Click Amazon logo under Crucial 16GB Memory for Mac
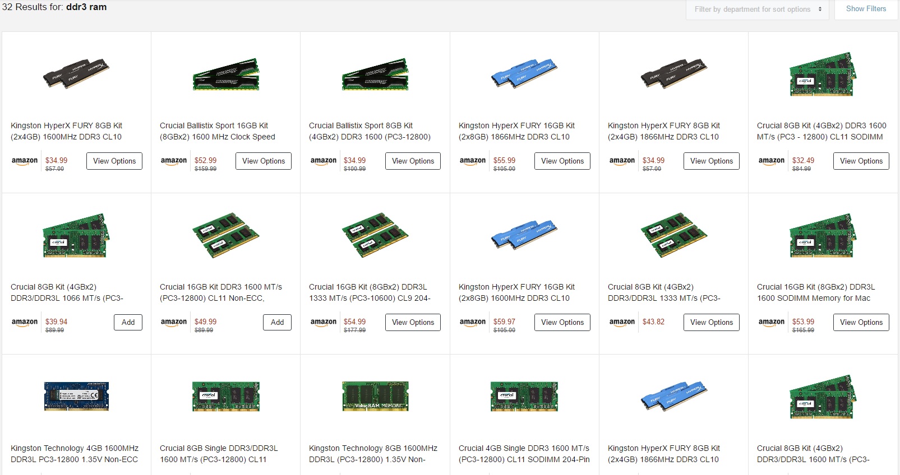This screenshot has width=900, height=475. [771, 323]
